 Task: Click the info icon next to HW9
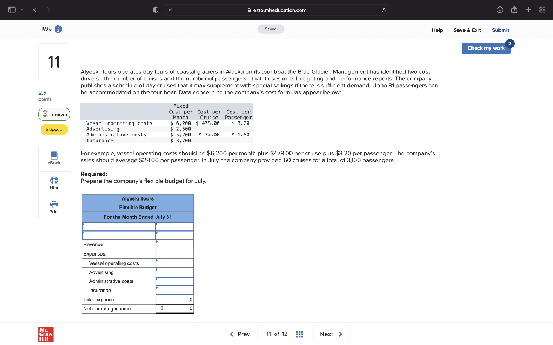[x=58, y=30]
